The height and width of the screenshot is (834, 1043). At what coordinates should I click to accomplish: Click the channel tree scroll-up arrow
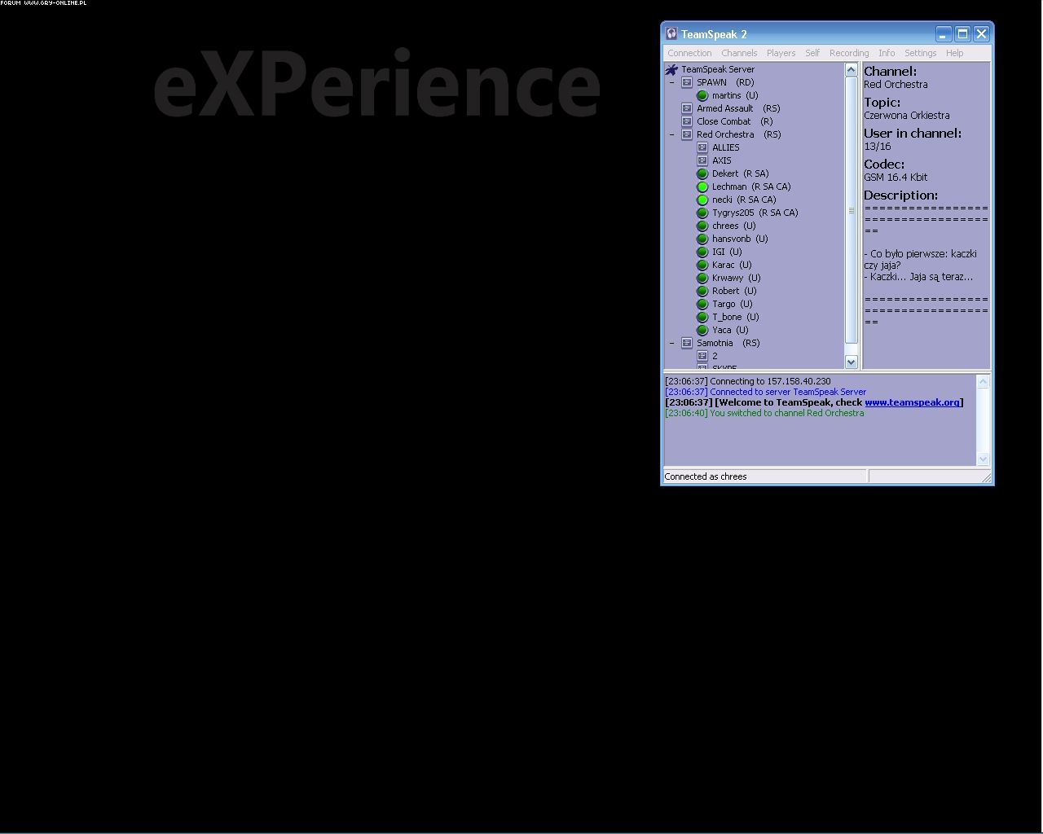point(852,70)
